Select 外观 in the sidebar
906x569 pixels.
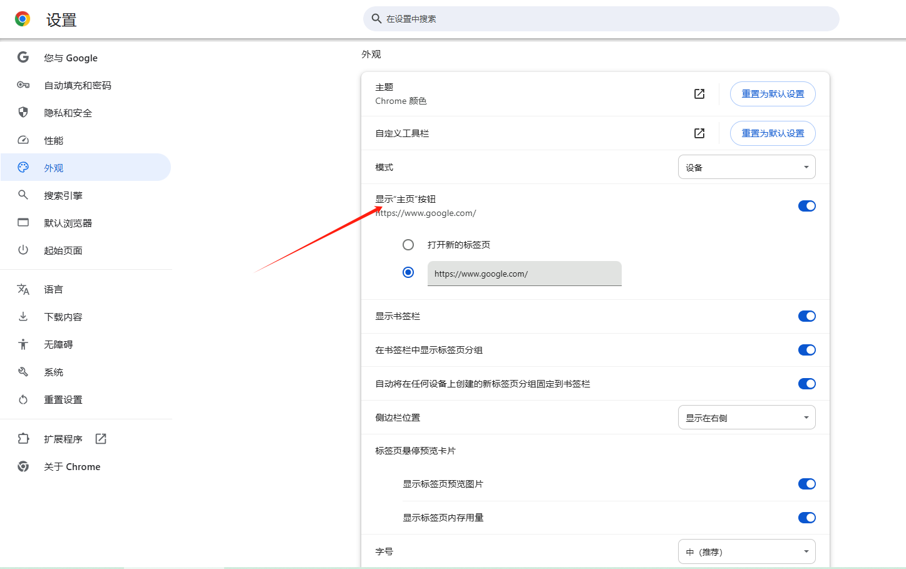85,168
